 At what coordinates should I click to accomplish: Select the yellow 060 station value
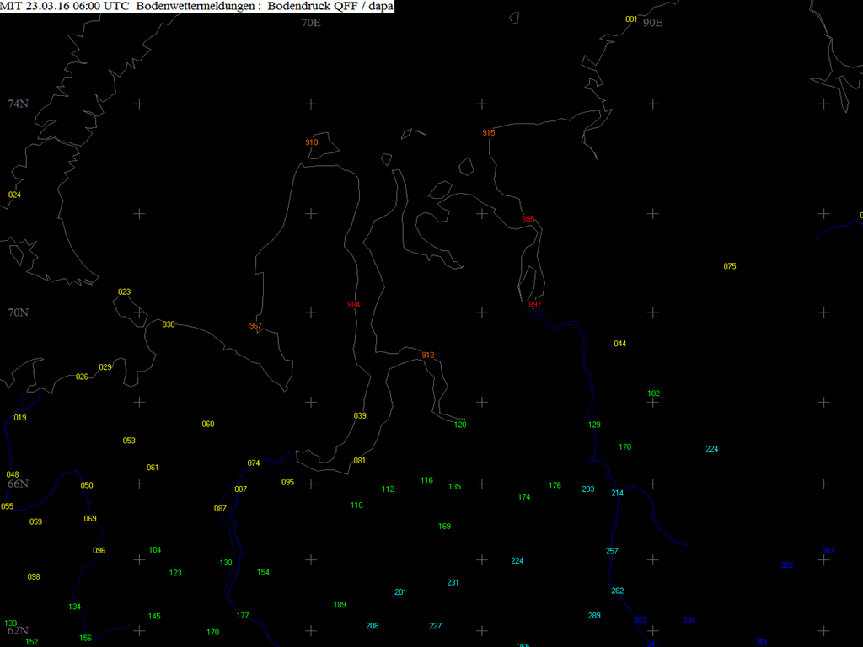coord(208,424)
